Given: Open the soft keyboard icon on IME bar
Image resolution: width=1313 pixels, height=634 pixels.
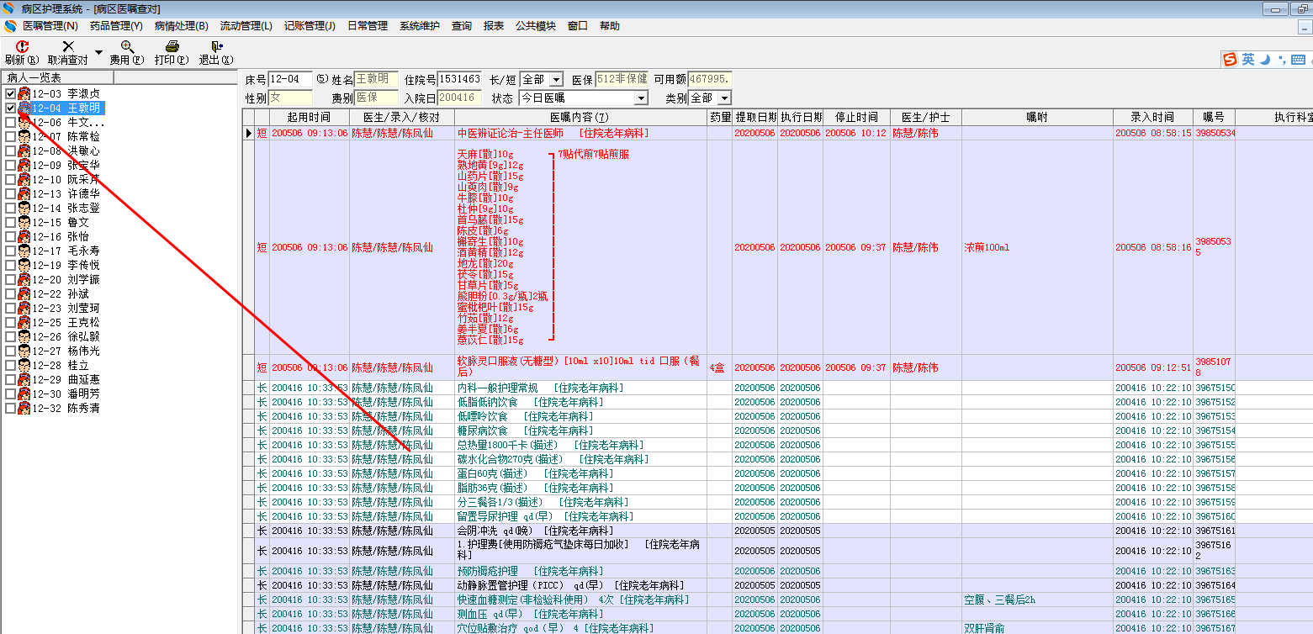Looking at the screenshot, I should [1299, 60].
